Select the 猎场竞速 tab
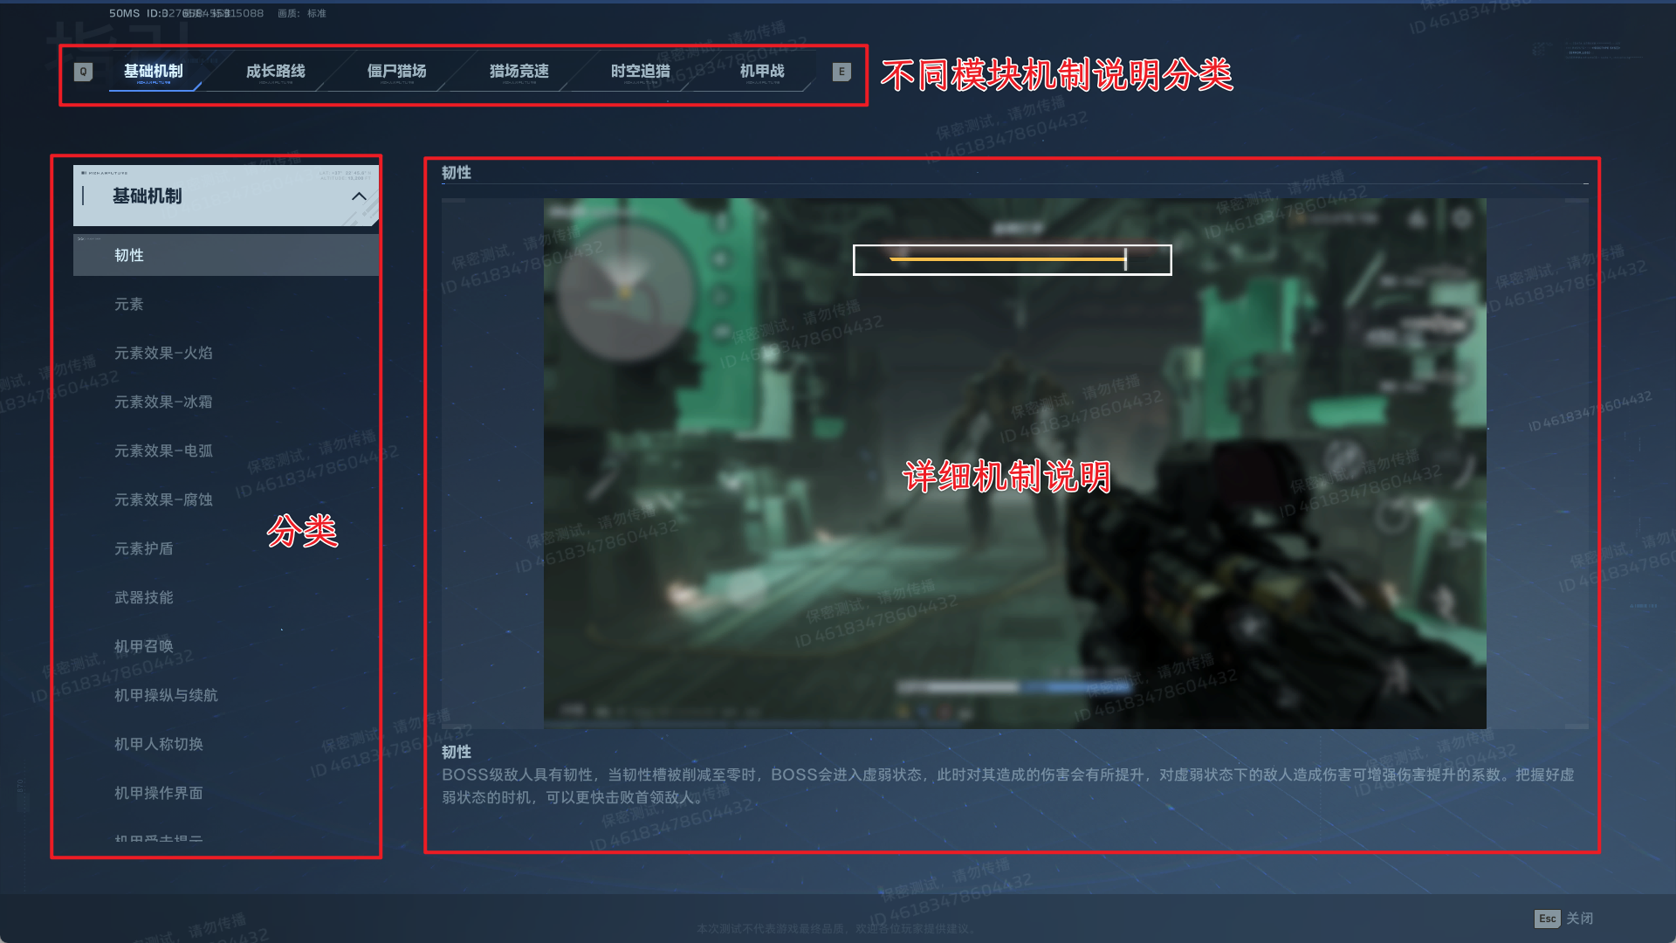The height and width of the screenshot is (943, 1676). click(519, 72)
